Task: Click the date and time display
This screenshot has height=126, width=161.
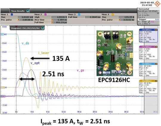Action: tap(147, 4)
